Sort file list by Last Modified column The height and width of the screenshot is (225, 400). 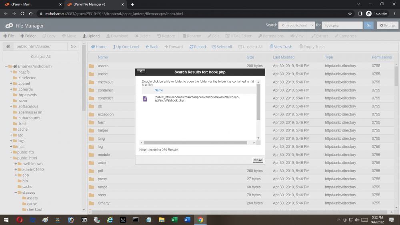[x=284, y=57]
